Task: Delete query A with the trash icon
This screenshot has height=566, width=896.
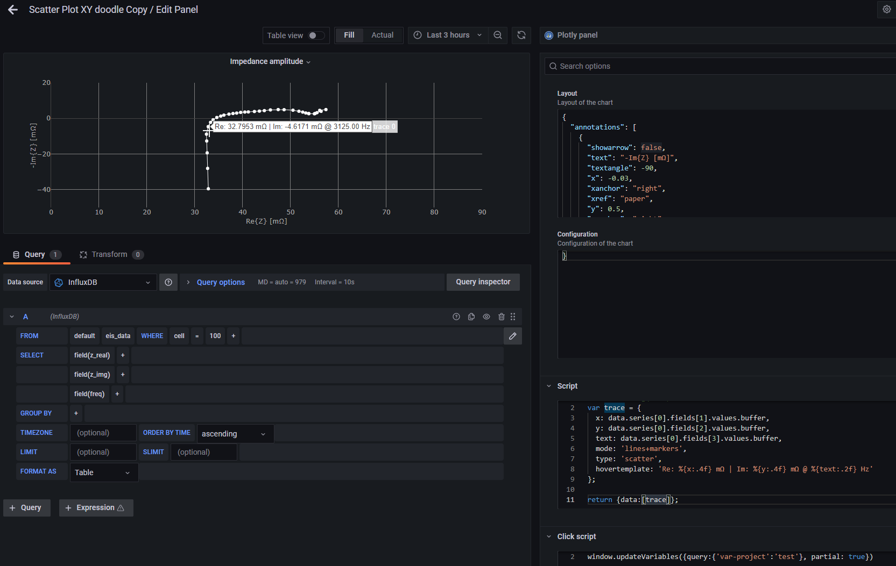Action: 502,317
